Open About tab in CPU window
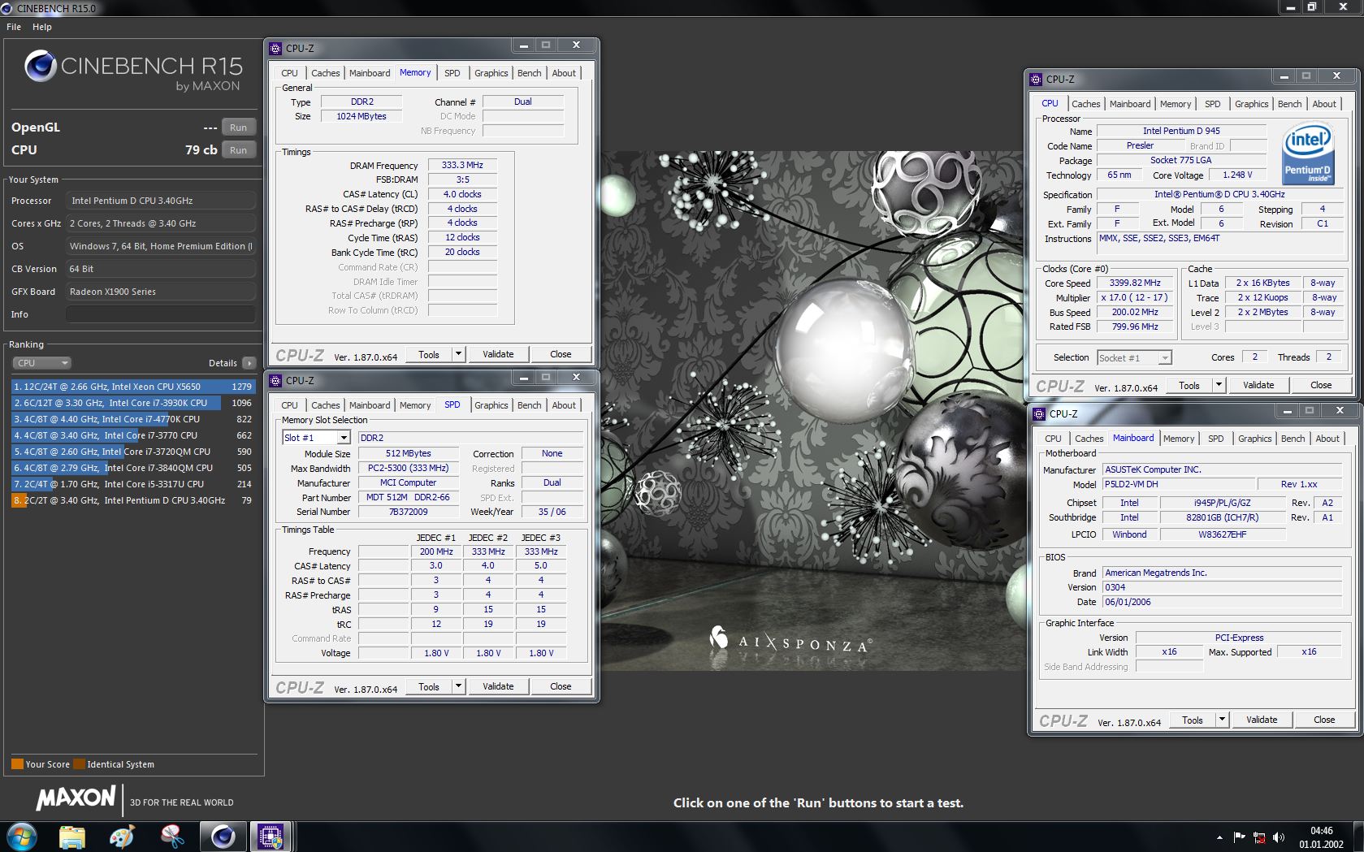The height and width of the screenshot is (852, 1364). pos(1324,104)
